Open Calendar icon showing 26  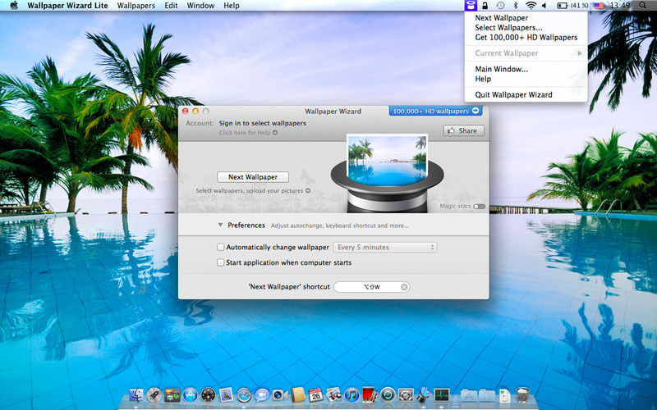(316, 395)
